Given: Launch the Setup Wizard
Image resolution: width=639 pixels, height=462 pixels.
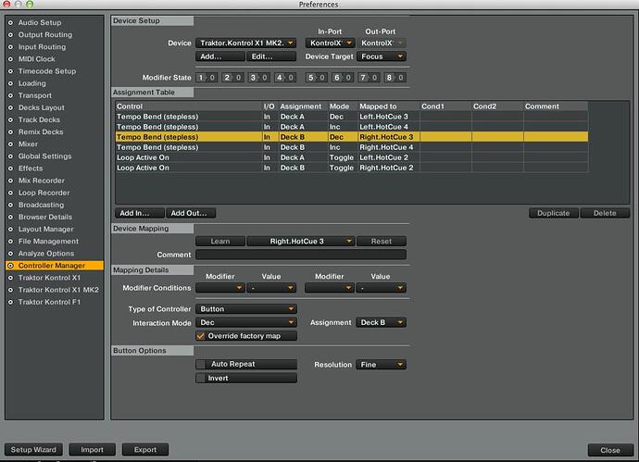Looking at the screenshot, I should [33, 450].
